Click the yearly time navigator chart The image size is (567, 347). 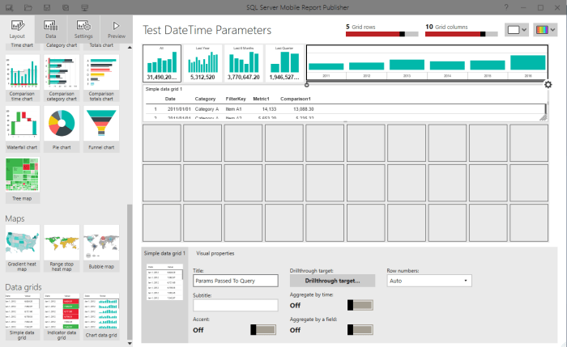coord(427,62)
